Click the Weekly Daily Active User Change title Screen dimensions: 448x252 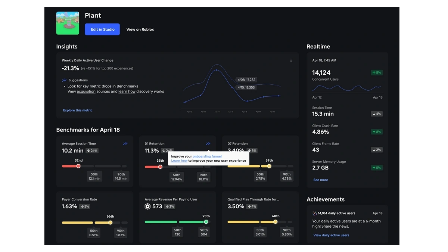(88, 60)
